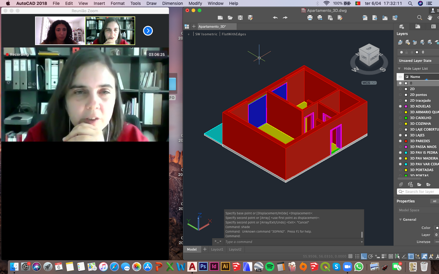Click the Print icon in toolbar
439x274 pixels.
coord(310,17)
